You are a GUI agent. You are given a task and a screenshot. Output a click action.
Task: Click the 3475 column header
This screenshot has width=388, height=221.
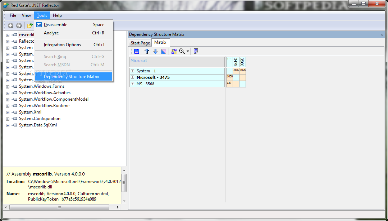(x=236, y=62)
